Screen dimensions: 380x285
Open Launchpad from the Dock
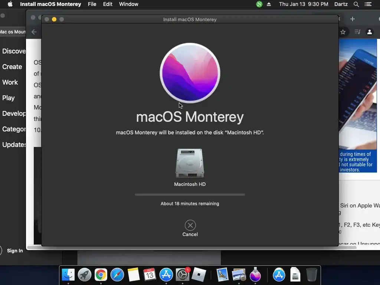point(85,275)
